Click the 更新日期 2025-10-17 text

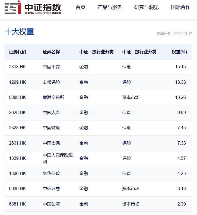174,34
